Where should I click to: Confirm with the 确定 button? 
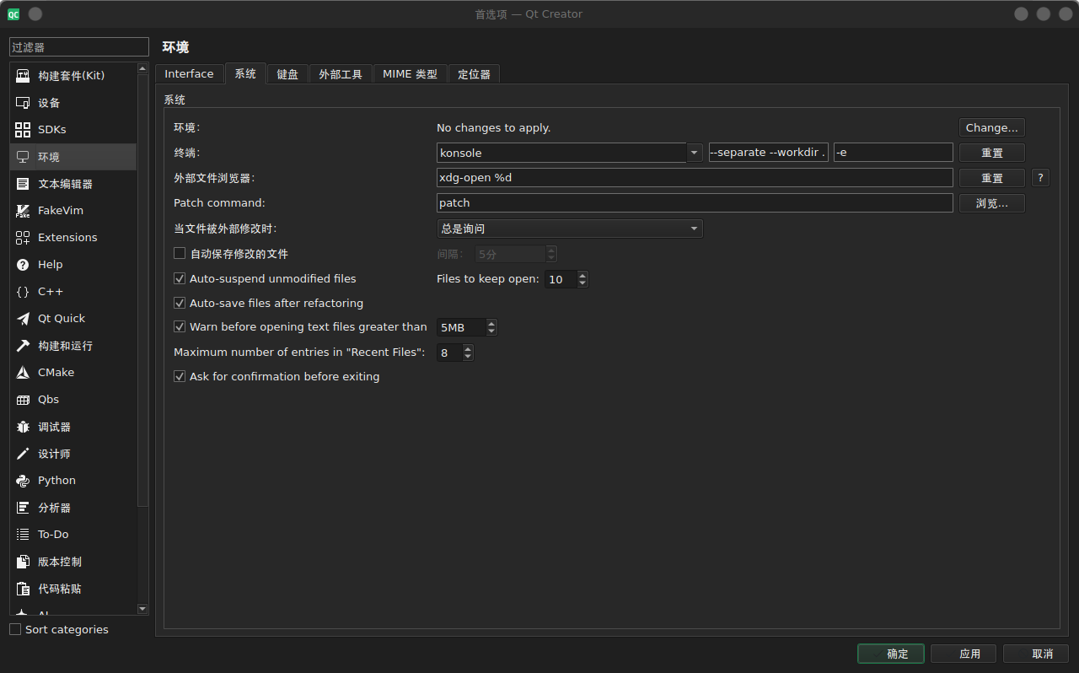(891, 654)
